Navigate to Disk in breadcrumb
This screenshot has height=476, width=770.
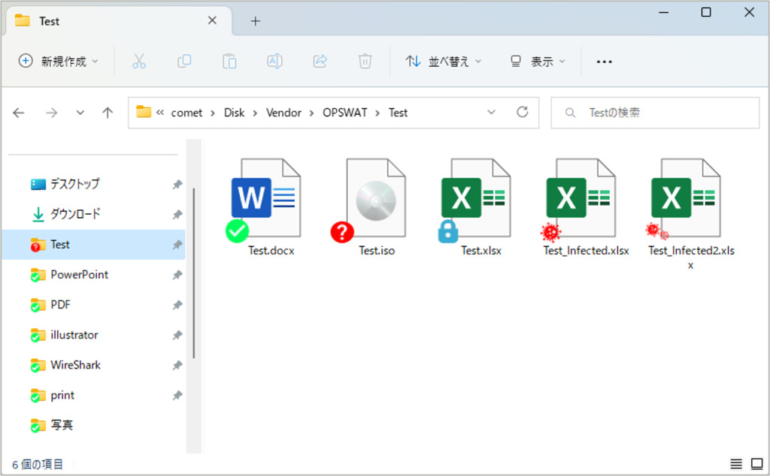235,113
